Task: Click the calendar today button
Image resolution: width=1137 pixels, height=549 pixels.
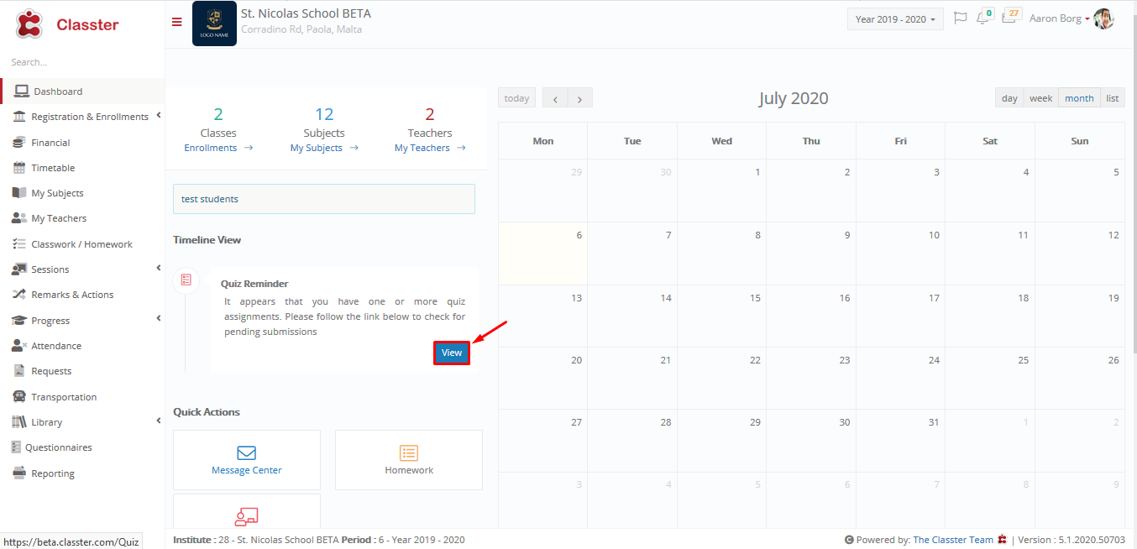Action: coord(516,98)
